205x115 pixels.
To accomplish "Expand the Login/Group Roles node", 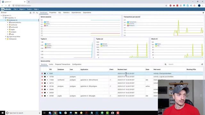I will [5, 37].
